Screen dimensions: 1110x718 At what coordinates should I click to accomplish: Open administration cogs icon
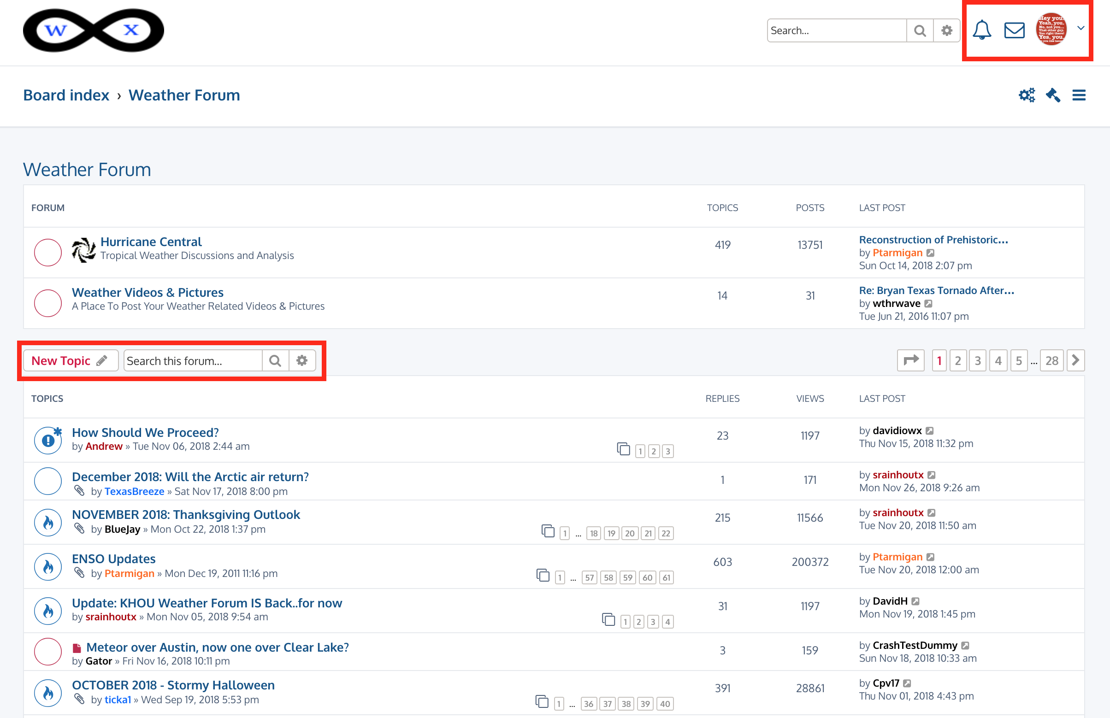1027,95
